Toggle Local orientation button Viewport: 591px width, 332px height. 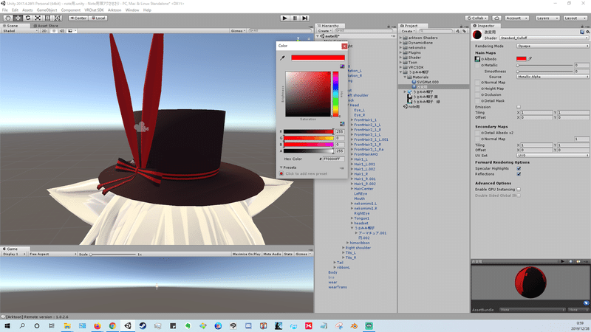[98, 18]
